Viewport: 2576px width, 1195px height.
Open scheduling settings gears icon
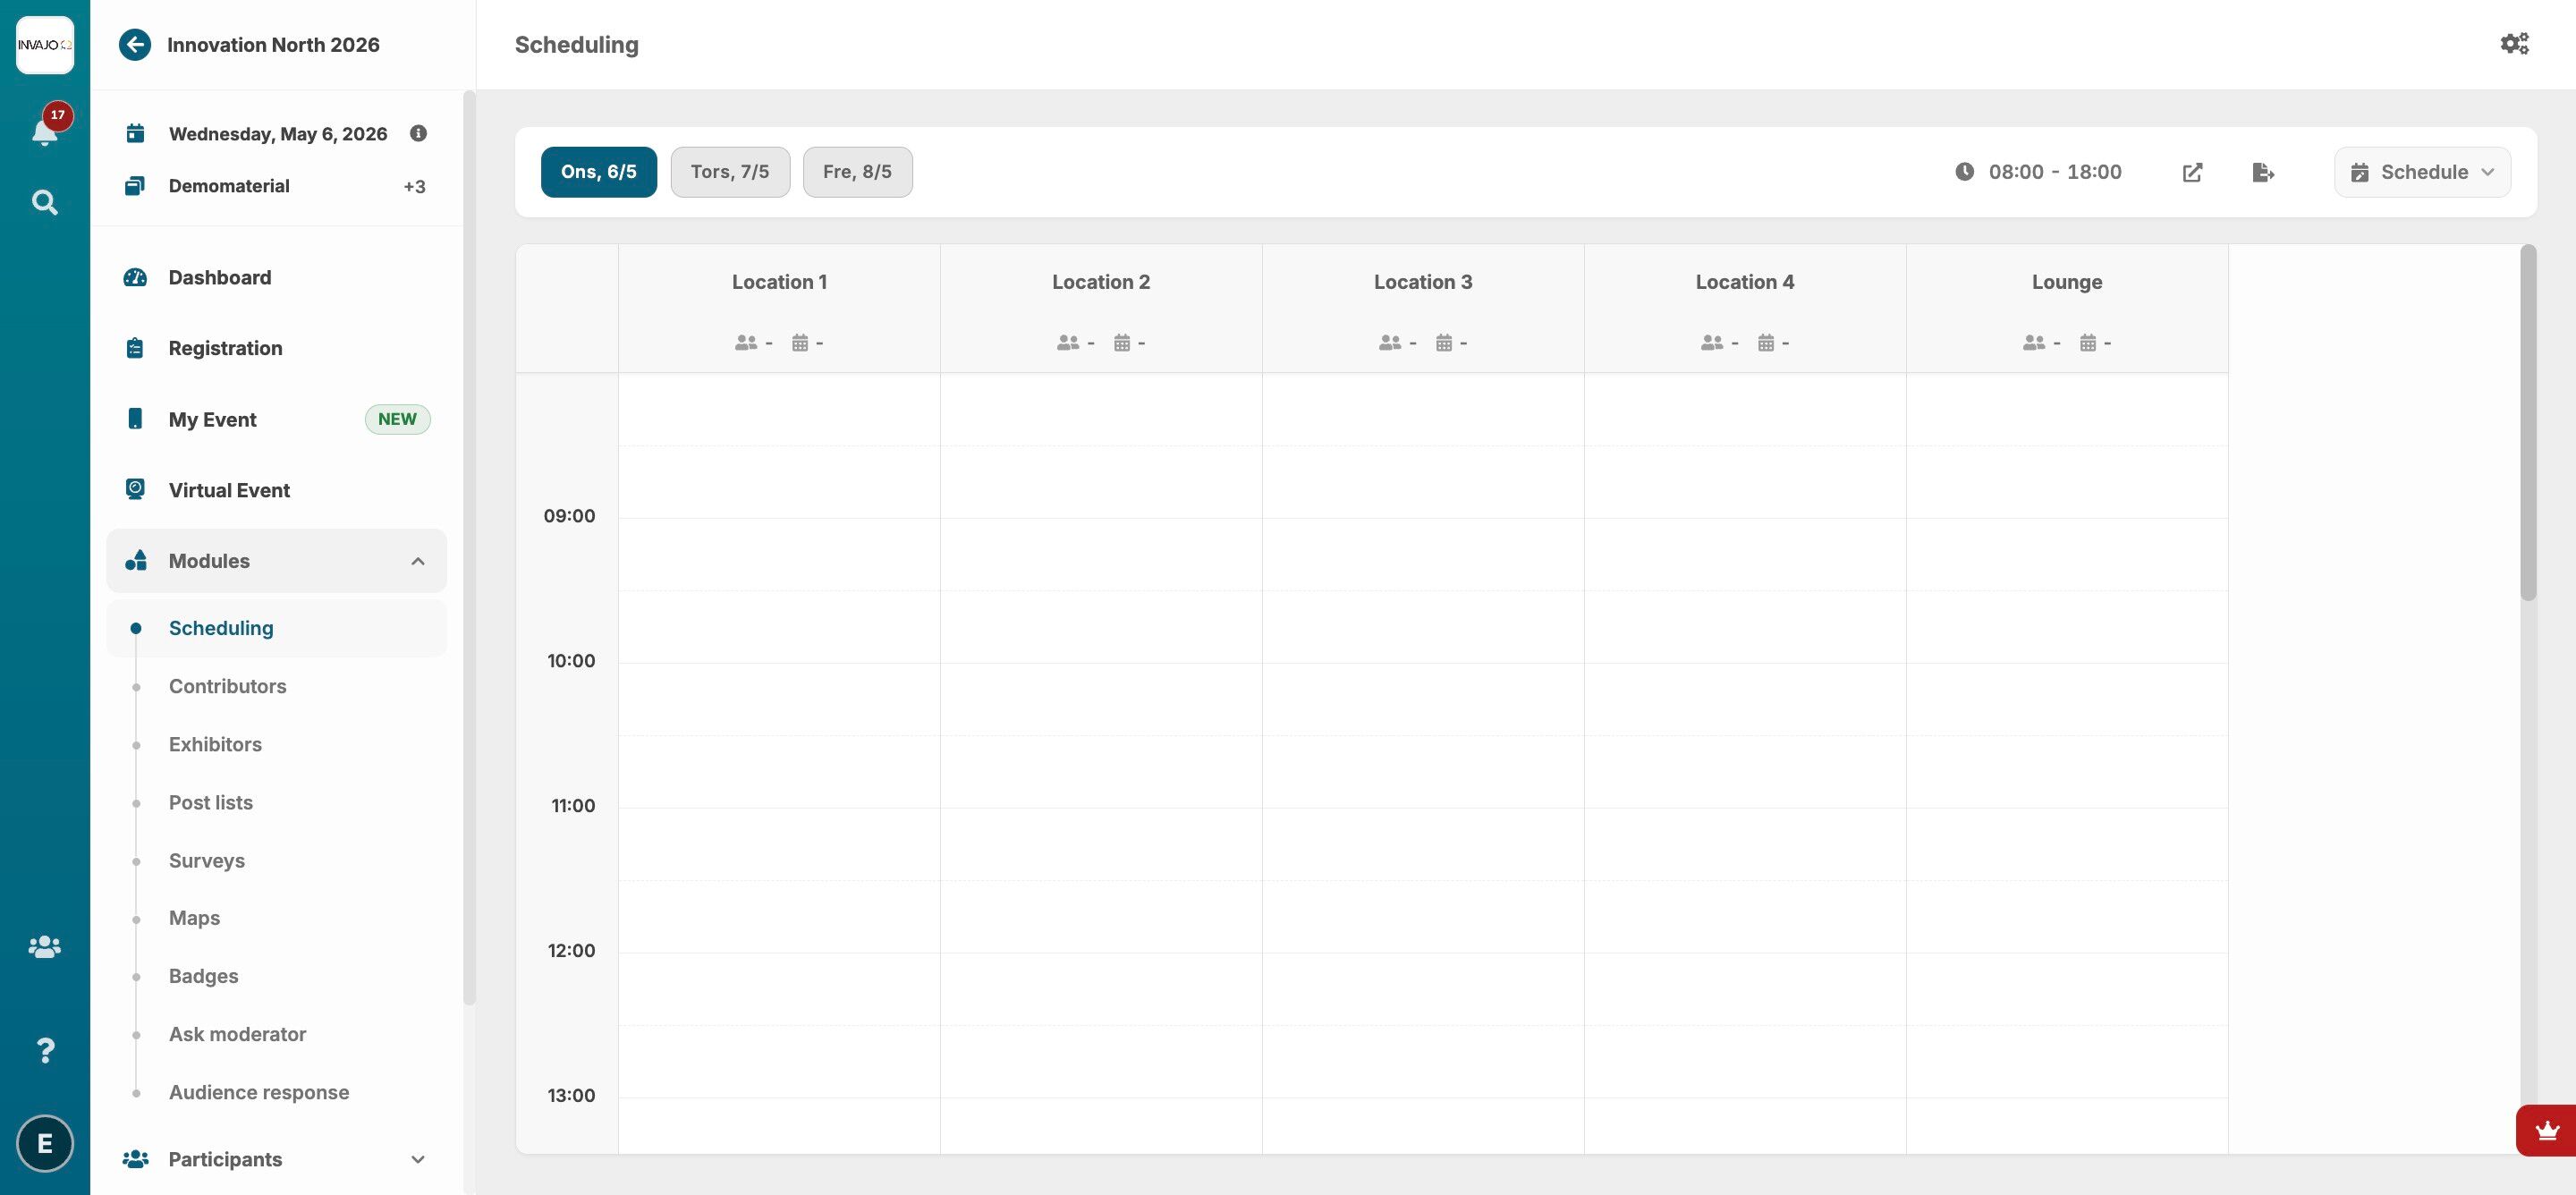click(x=2514, y=44)
